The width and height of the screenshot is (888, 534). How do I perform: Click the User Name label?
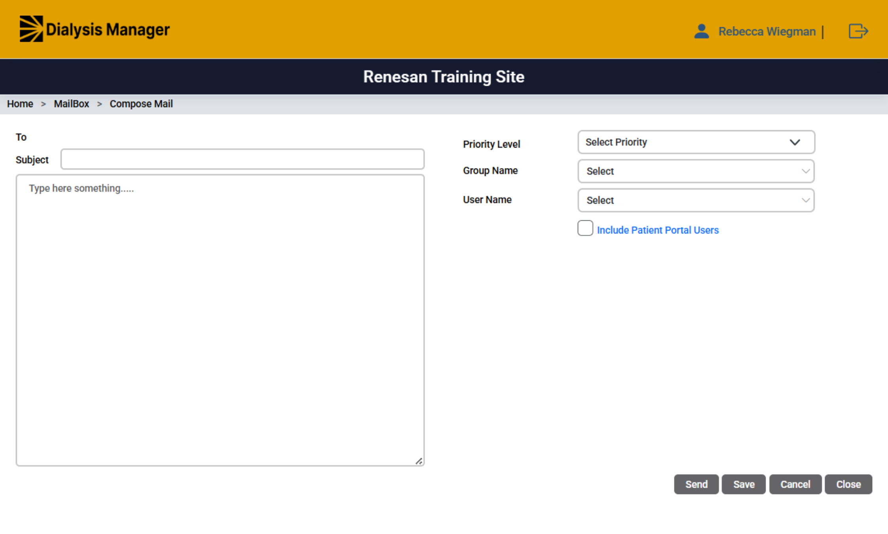point(487,200)
